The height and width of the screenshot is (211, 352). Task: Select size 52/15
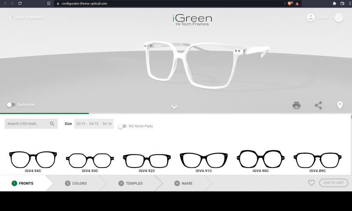(x=81, y=124)
